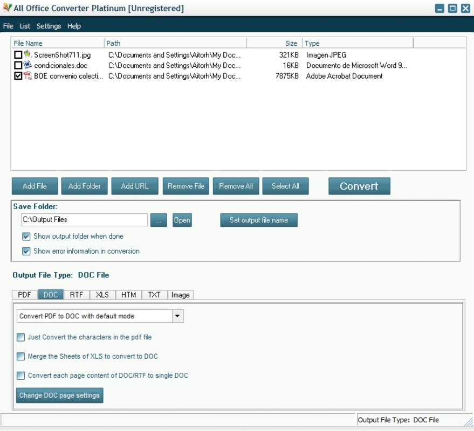The height and width of the screenshot is (431, 474).
Task: Open the List menu
Action: point(25,26)
